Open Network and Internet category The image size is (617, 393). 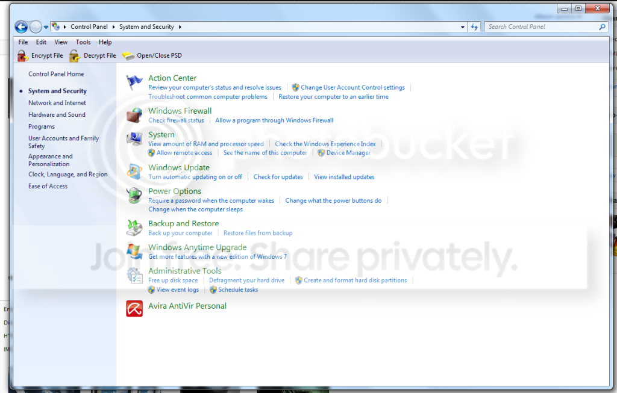(57, 102)
